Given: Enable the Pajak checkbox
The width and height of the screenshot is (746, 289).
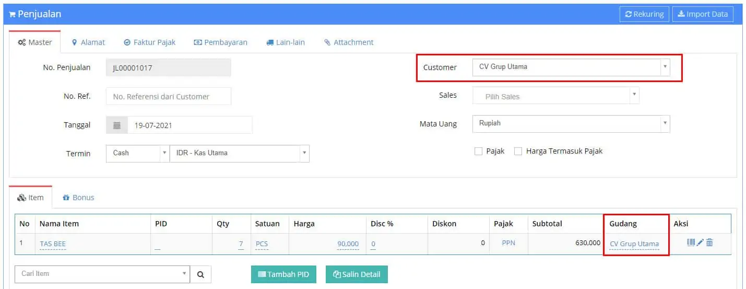Looking at the screenshot, I should click(x=478, y=152).
